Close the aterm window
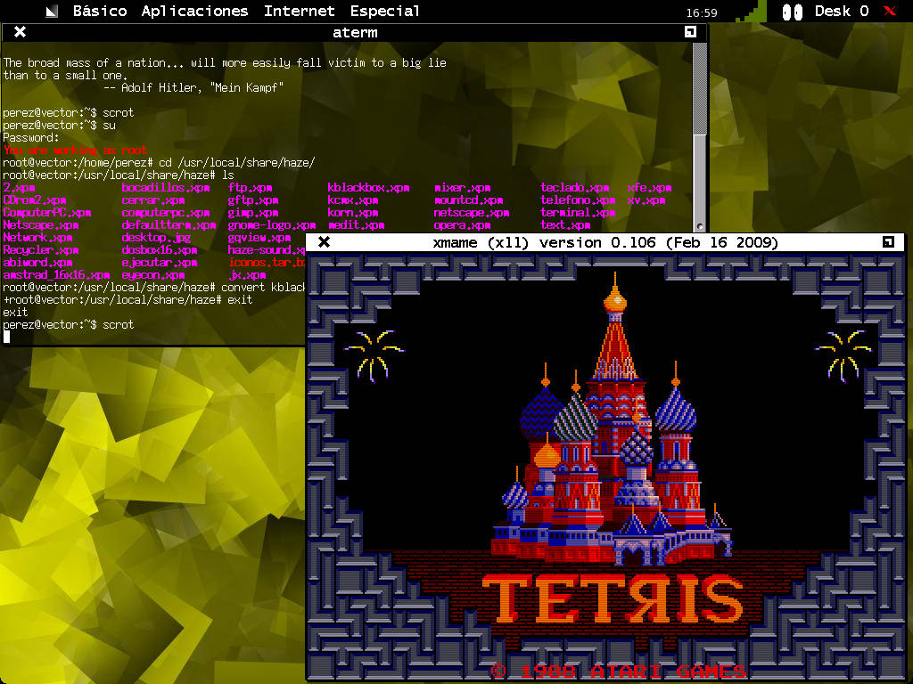The height and width of the screenshot is (684, 913). [20, 32]
